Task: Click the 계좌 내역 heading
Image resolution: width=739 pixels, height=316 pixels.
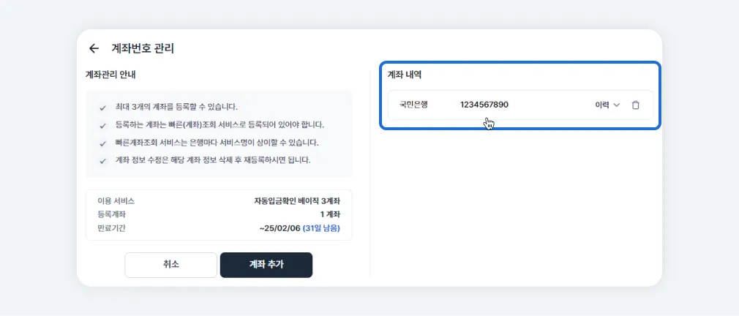Action: click(404, 75)
